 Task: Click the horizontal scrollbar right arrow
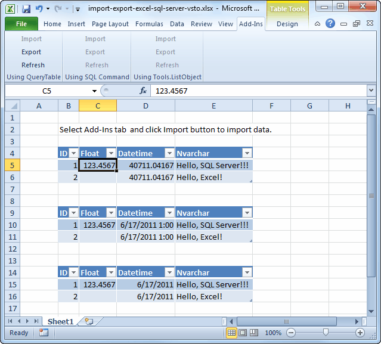(357, 322)
